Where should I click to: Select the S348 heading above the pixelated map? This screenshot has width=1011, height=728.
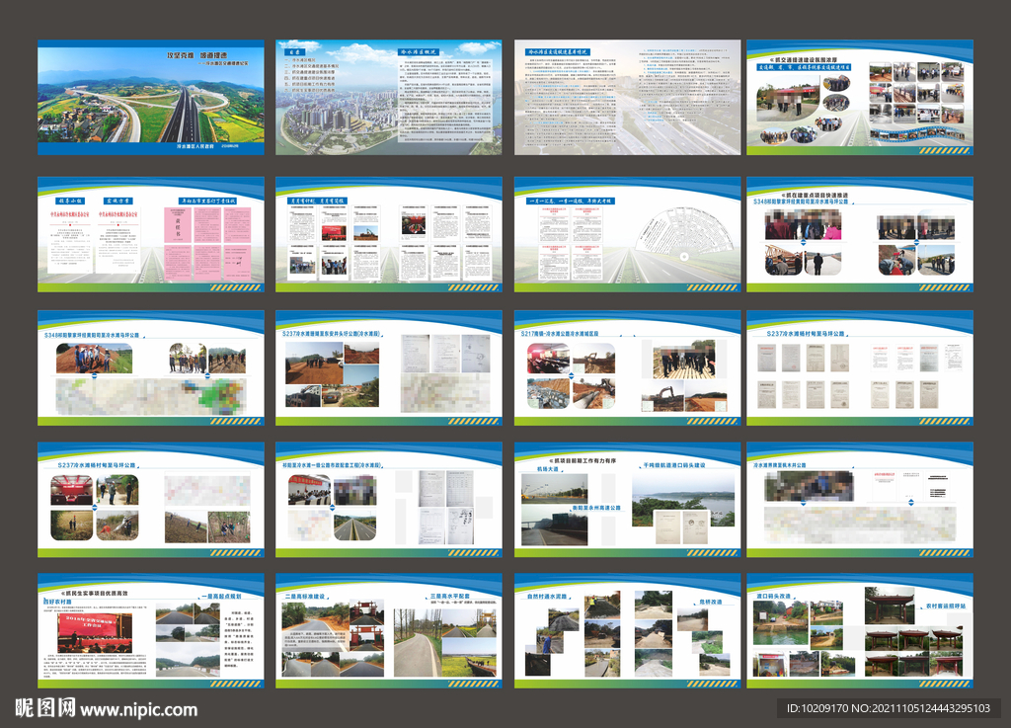(x=91, y=335)
